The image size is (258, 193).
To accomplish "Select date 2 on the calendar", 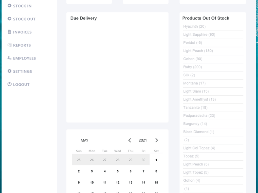I will coord(79,171).
